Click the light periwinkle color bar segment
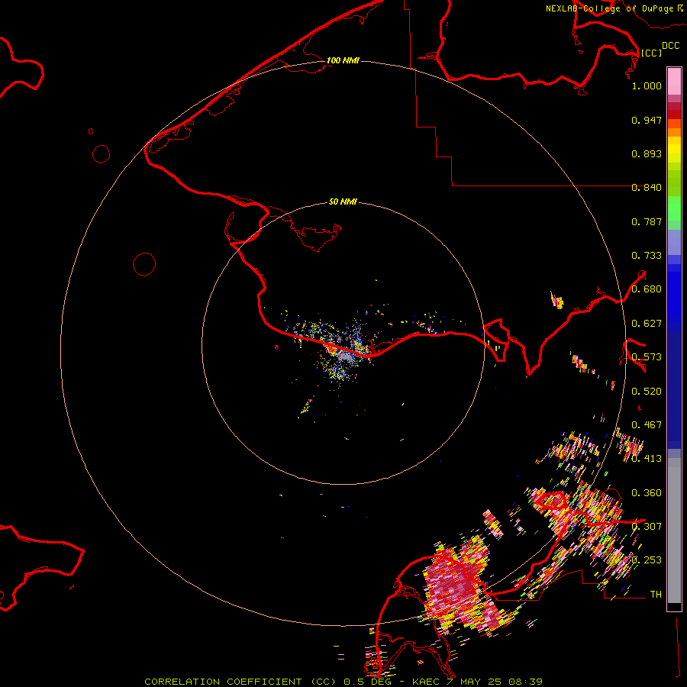 point(674,242)
